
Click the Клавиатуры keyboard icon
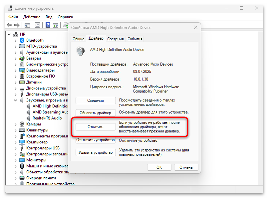[22, 130]
